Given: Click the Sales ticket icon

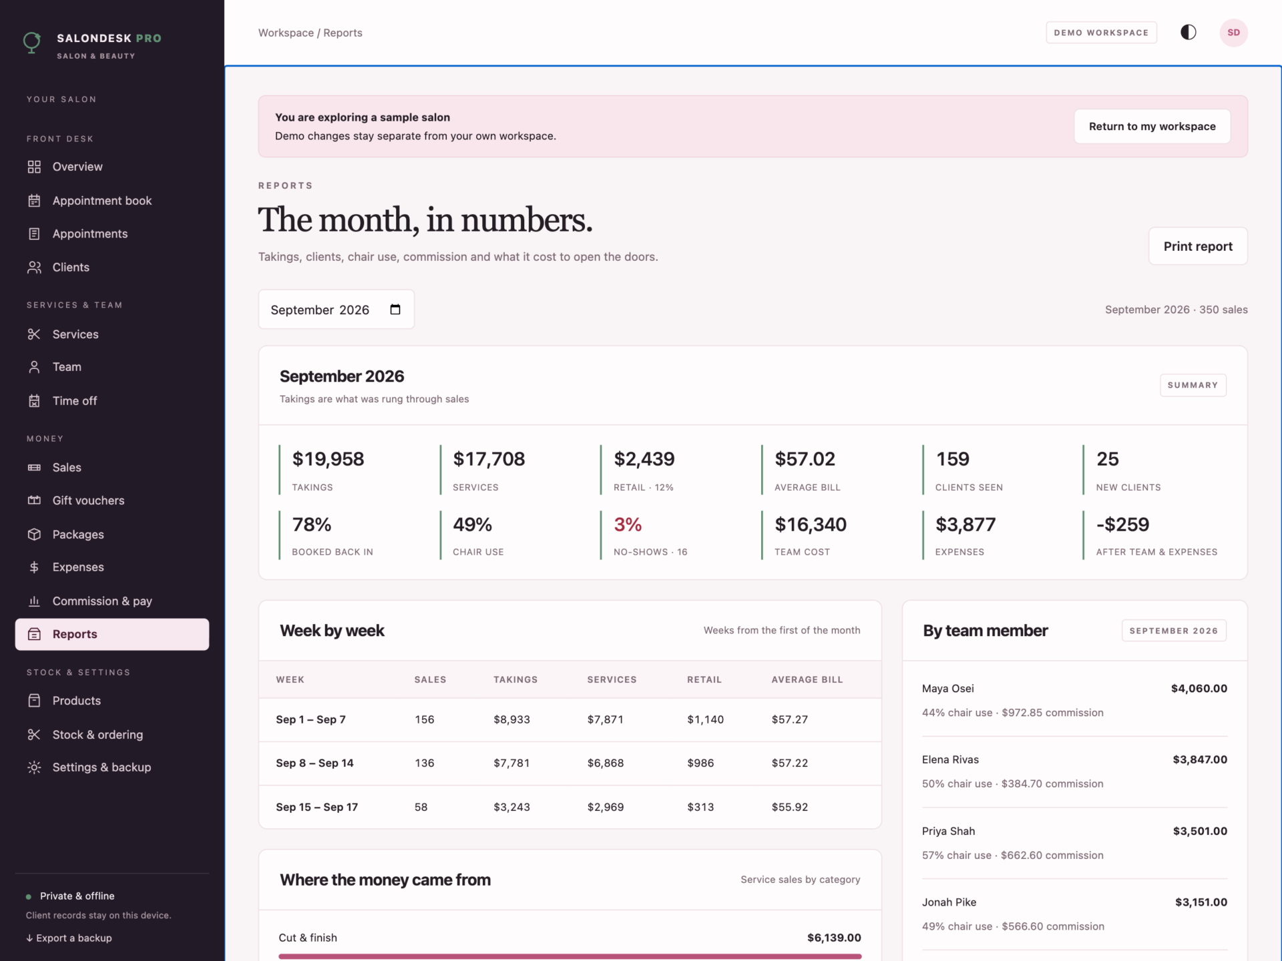Looking at the screenshot, I should point(34,467).
